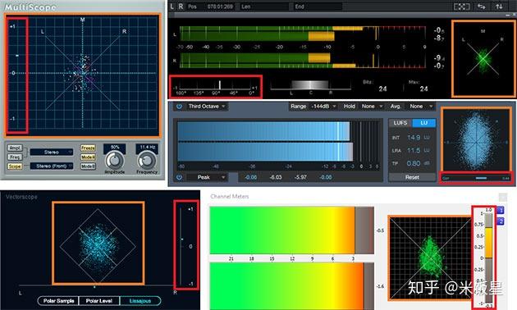This screenshot has width=517, height=310.
Task: Click the vertical swap arrows icon
Action: pyautogui.click(x=499, y=7)
